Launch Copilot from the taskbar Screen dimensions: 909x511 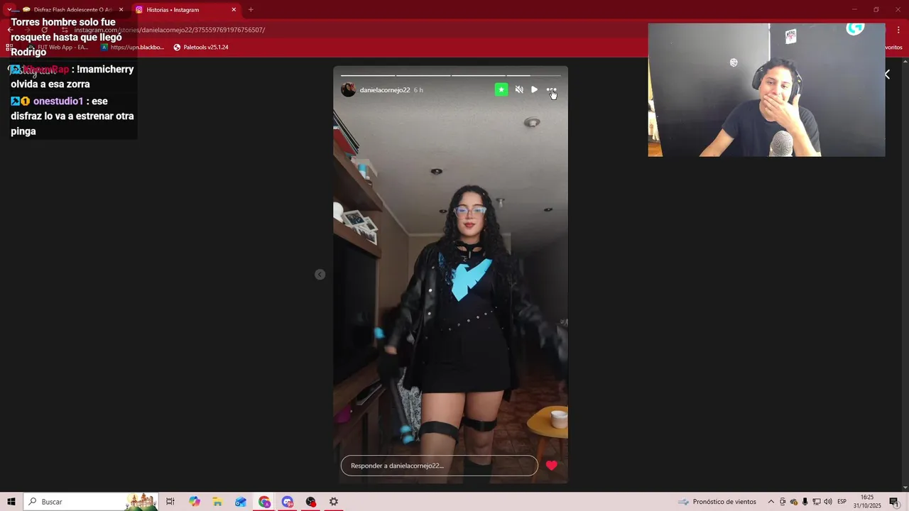(195, 502)
